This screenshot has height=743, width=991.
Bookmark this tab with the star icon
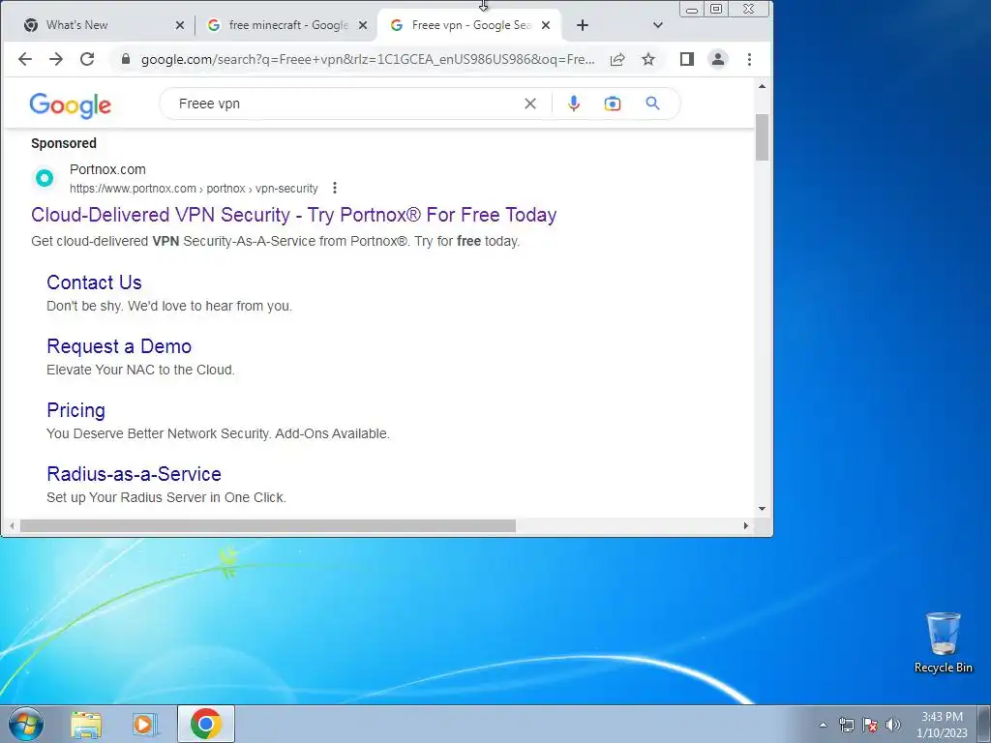click(x=648, y=59)
